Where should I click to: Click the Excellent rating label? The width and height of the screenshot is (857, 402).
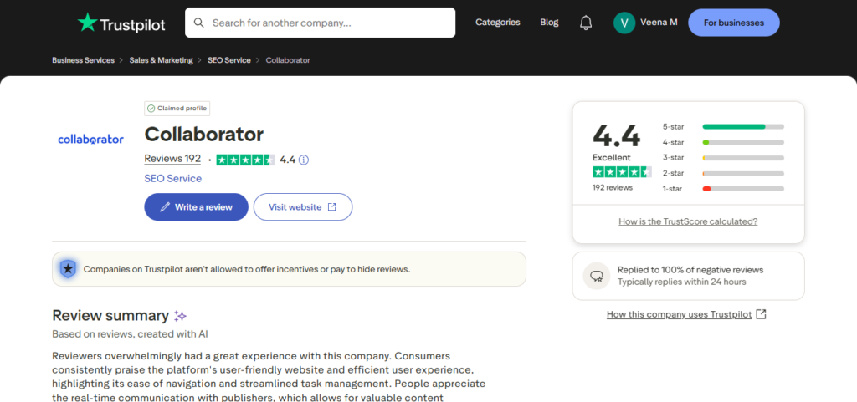[x=611, y=158]
